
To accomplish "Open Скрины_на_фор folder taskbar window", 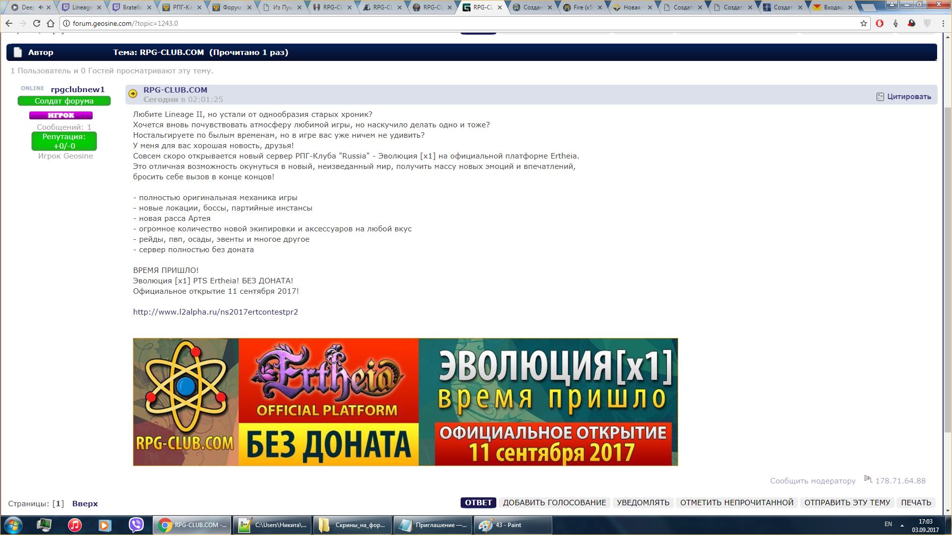I will 353,525.
